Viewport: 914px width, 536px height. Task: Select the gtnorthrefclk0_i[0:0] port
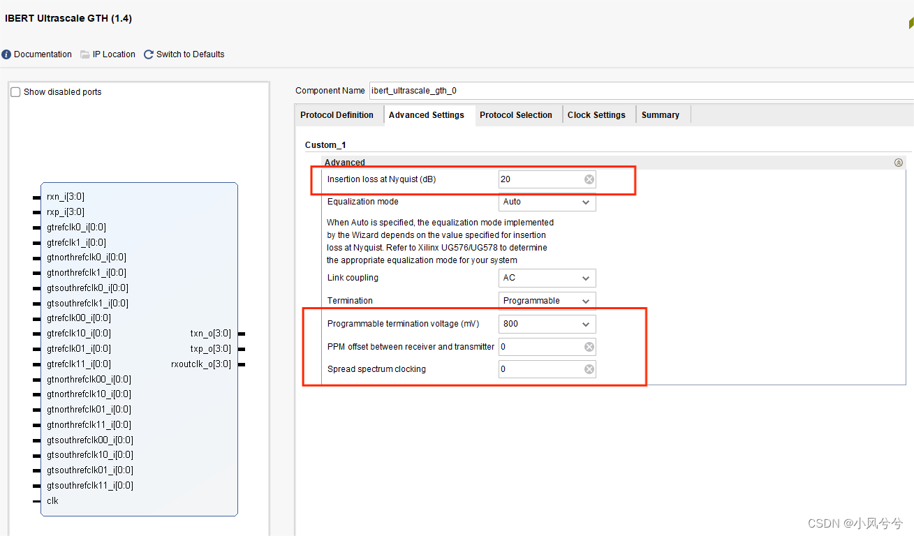87,258
